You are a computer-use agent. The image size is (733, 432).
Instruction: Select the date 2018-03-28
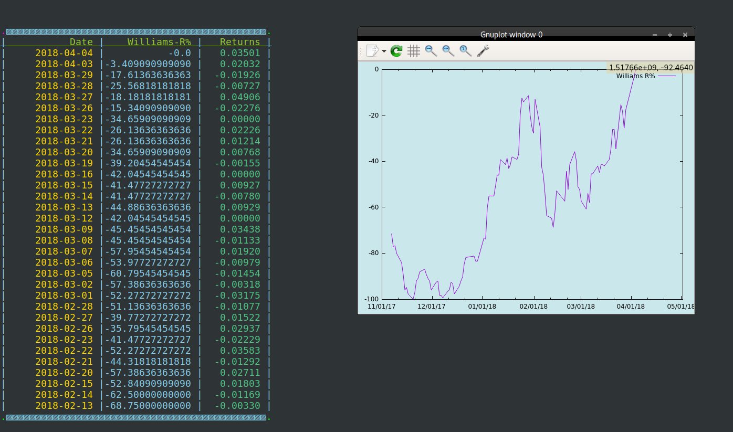coord(64,86)
